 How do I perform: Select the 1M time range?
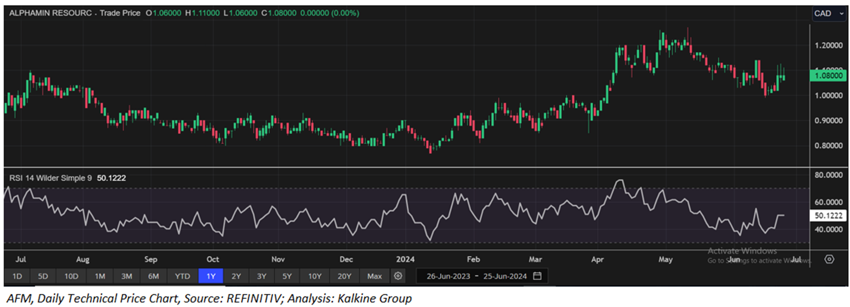pyautogui.click(x=99, y=276)
